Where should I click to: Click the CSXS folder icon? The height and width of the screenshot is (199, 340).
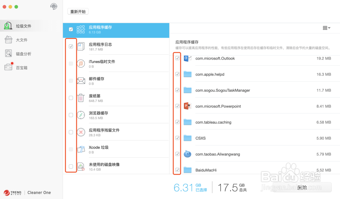(x=188, y=138)
